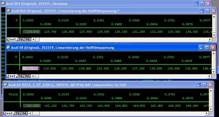Maximize the Audi S8 window
The height and width of the screenshot is (117, 219).
(x=207, y=48)
